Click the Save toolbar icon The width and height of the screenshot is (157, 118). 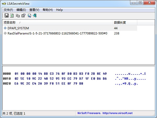click(7, 16)
